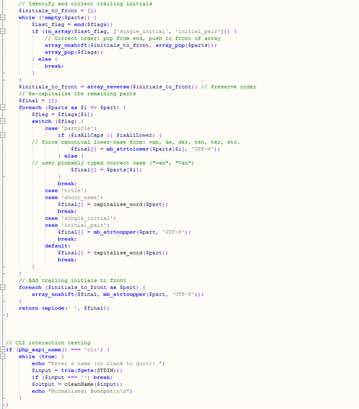Click the comment '// CLI interaction testing'
This screenshot has width=359, height=409.
[x=48, y=343]
